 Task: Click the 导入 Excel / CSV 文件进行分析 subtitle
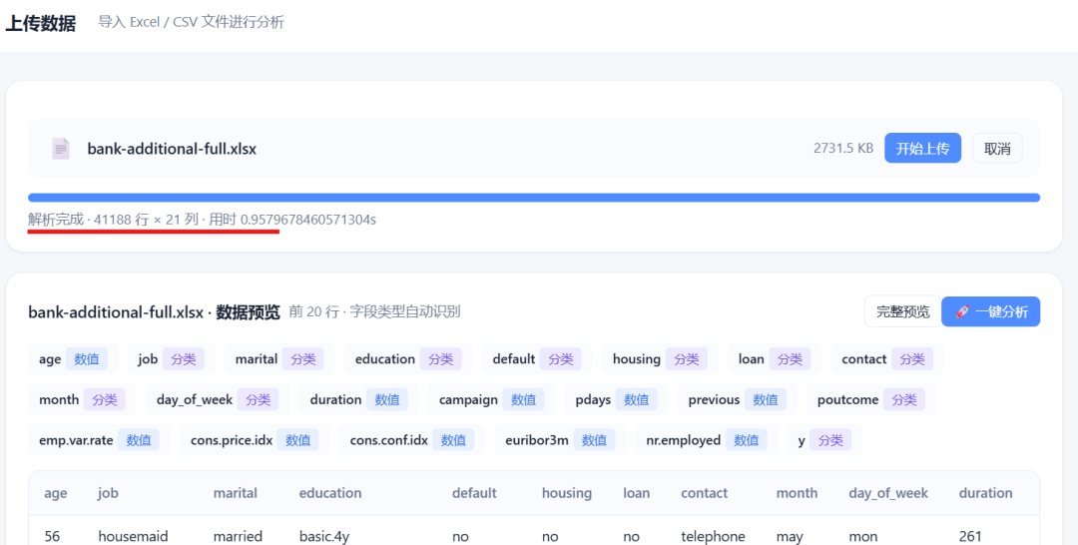click(x=191, y=22)
